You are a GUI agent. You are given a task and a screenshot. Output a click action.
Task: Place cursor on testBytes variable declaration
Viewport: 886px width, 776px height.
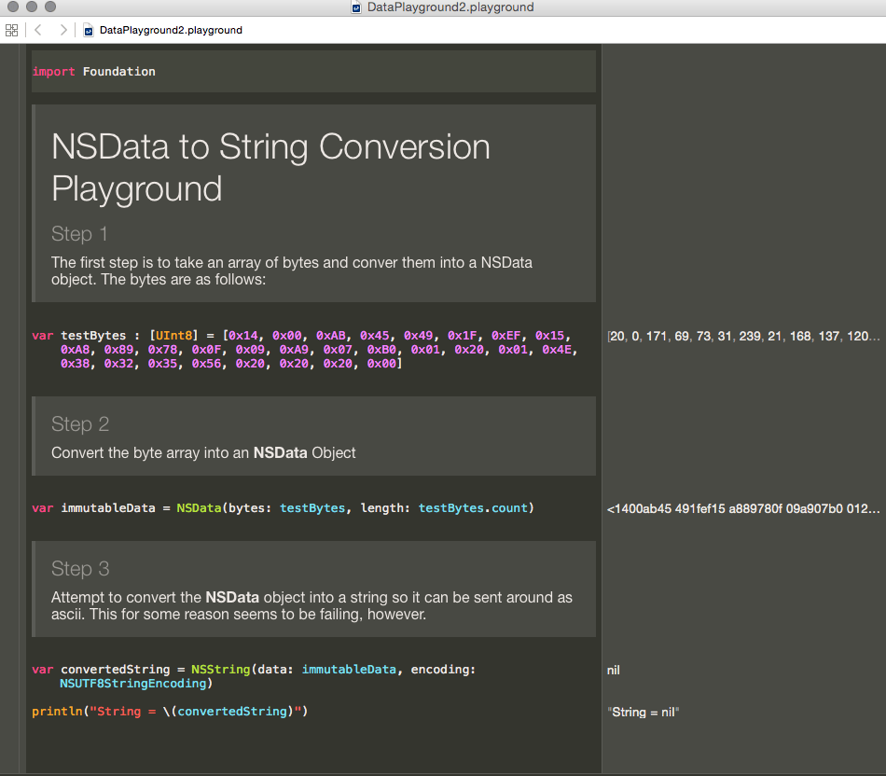point(93,336)
